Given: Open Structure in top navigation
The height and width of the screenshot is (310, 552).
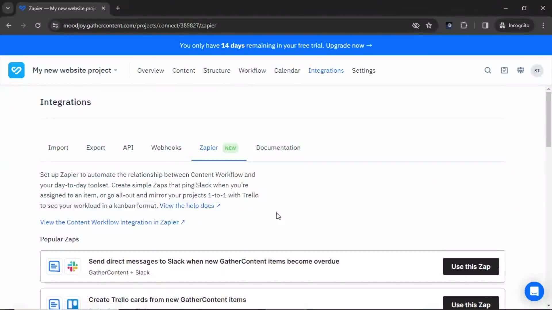Looking at the screenshot, I should click(217, 71).
